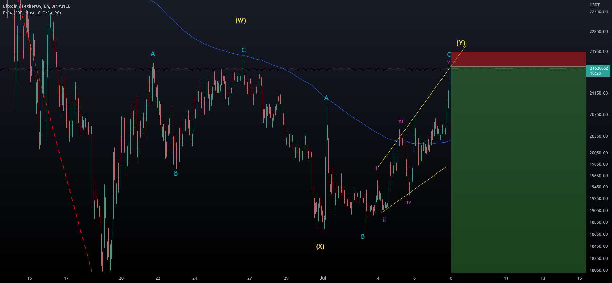Click the 18850.00 price axis label

(598, 222)
